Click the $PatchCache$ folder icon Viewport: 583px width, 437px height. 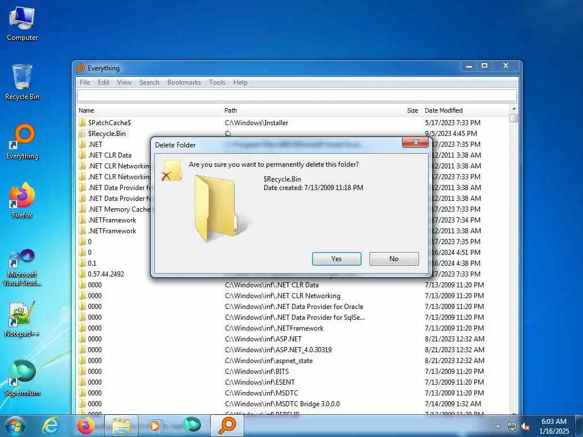coord(82,123)
